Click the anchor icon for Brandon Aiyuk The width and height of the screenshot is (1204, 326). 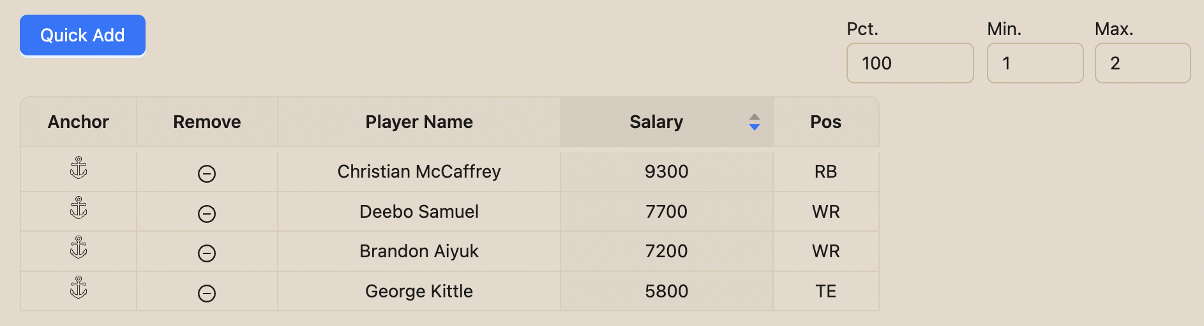pos(79,248)
